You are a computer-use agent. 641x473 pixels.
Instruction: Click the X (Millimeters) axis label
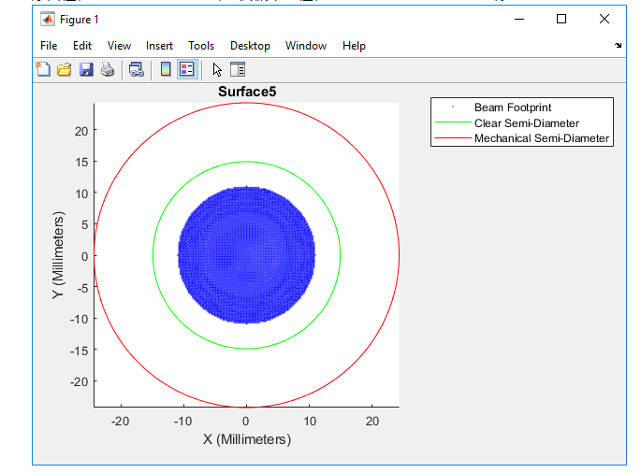point(247,439)
